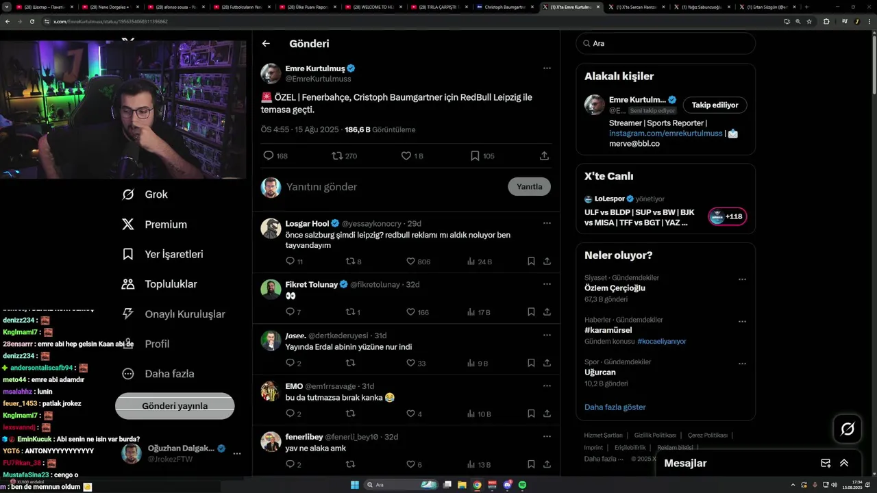
Task: Open File Explorer from taskbar
Action: pos(462,485)
